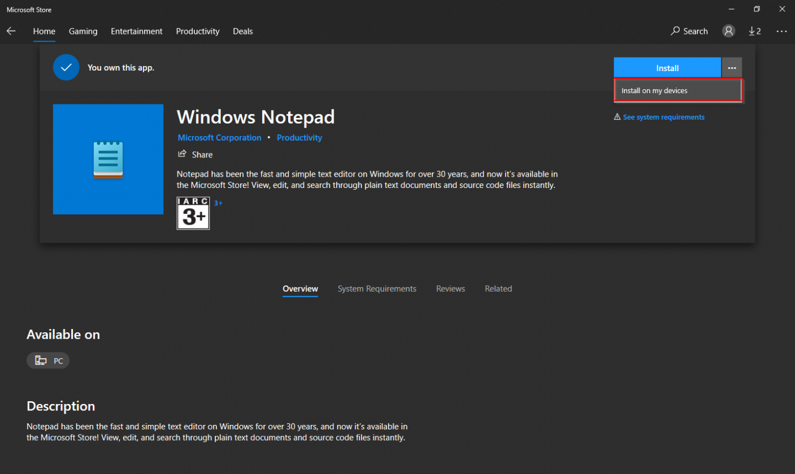
Task: Click the Install button
Action: pos(667,67)
